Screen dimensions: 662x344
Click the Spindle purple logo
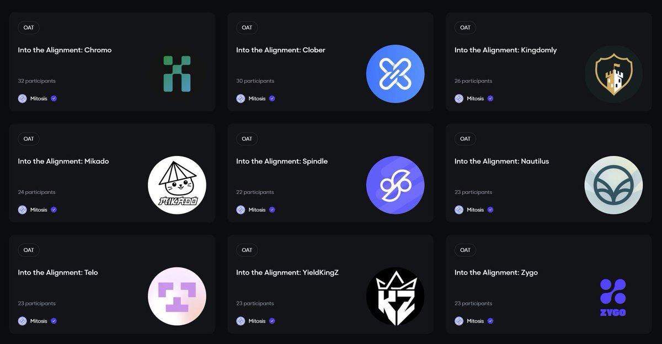point(396,185)
